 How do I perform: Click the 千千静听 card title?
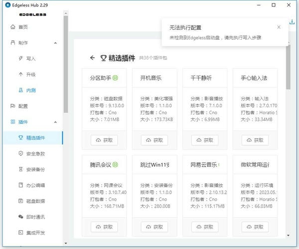(x=201, y=78)
